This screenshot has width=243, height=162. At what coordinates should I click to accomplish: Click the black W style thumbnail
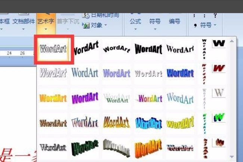coord(219,43)
